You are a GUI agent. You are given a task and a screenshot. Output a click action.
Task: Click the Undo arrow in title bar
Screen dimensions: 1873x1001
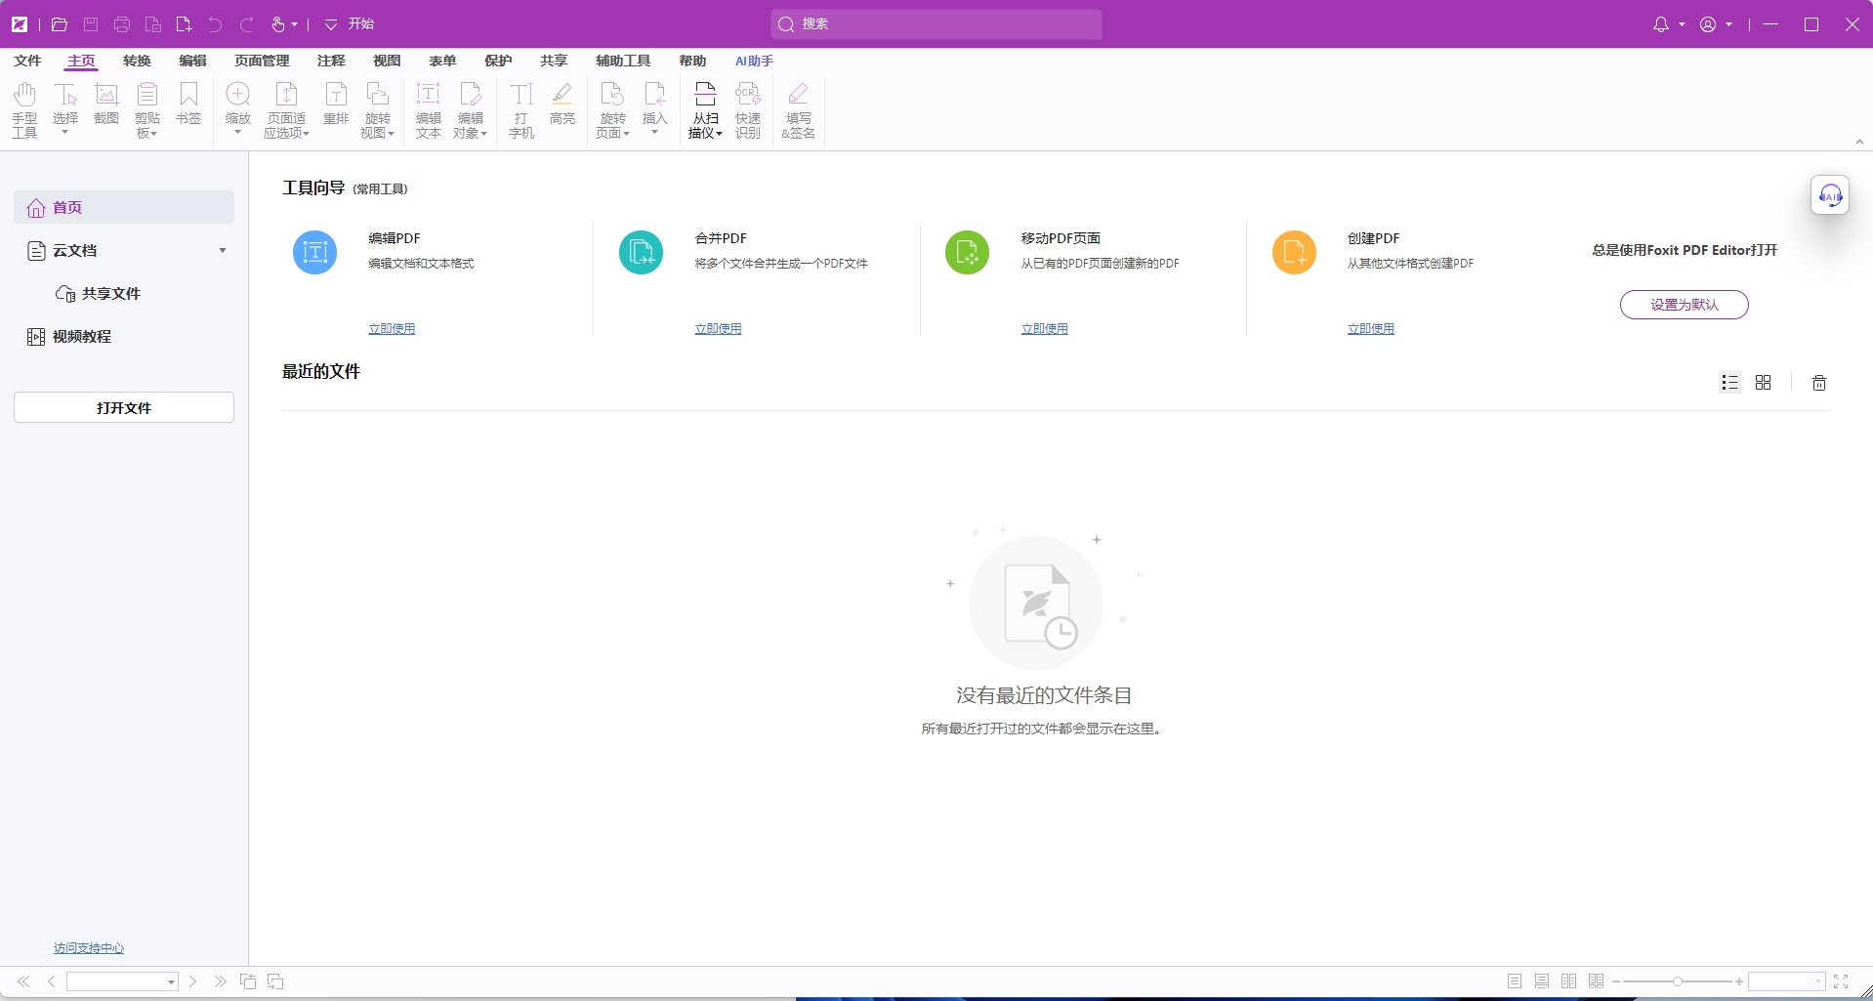pos(215,24)
